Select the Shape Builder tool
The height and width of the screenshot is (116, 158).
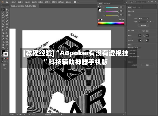pyautogui.click(x=3, y=33)
